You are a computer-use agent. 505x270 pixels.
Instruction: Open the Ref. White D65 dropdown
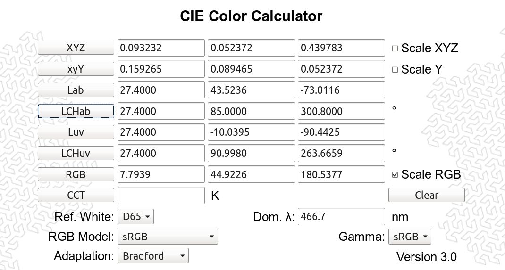[x=135, y=217]
